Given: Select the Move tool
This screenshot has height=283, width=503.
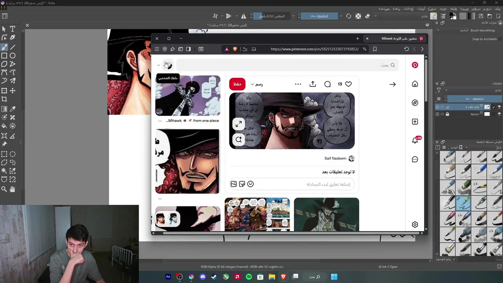Looking at the screenshot, I should tap(13, 91).
